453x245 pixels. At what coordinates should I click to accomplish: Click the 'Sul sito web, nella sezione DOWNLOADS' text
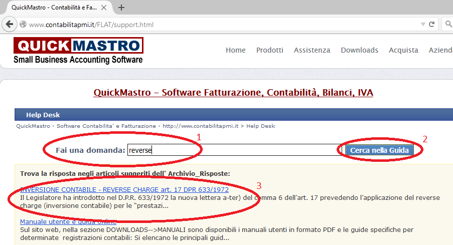pyautogui.click(x=217, y=234)
